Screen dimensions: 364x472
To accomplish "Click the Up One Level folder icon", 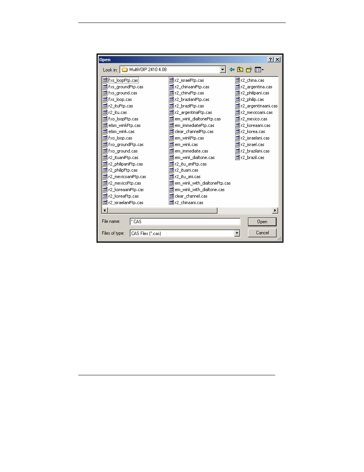I will [240, 70].
